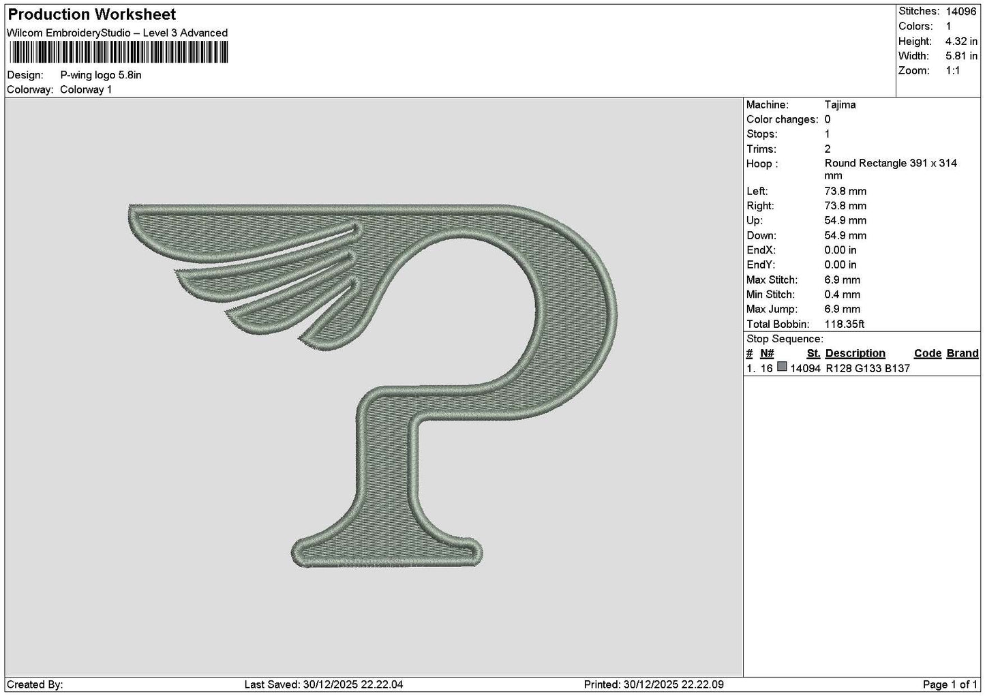Click the Stops value "1"
Image resolution: width=985 pixels, height=696 pixels.
click(828, 134)
